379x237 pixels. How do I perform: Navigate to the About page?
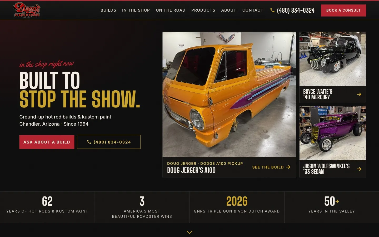tap(229, 10)
